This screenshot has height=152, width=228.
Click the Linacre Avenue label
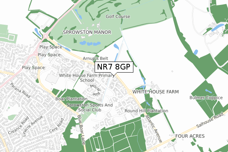33,126
